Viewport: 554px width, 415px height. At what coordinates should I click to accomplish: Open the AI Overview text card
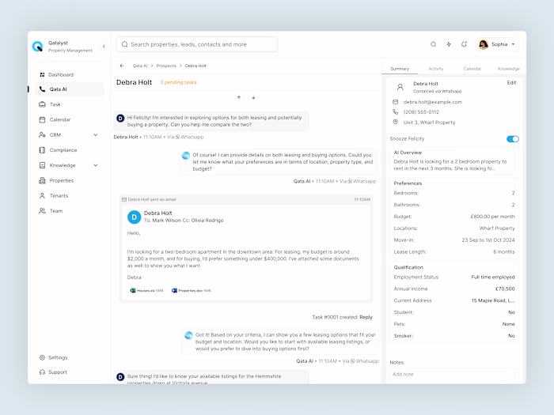pyautogui.click(x=454, y=160)
